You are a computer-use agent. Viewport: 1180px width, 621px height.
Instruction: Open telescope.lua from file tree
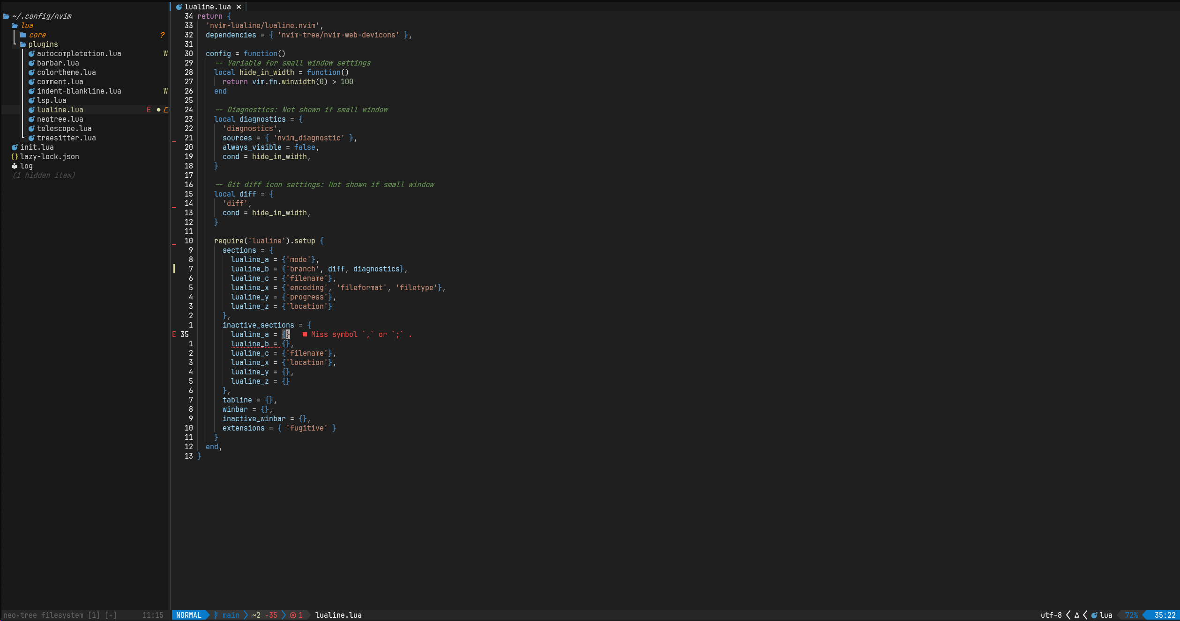coord(64,128)
